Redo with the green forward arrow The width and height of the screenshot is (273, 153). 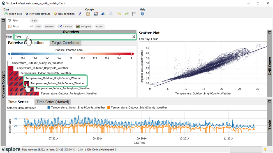click(127, 14)
